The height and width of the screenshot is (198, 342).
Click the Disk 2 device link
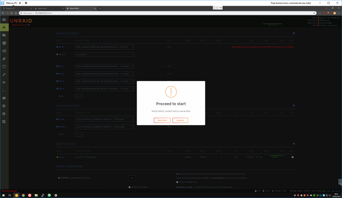pyautogui.click(x=61, y=74)
